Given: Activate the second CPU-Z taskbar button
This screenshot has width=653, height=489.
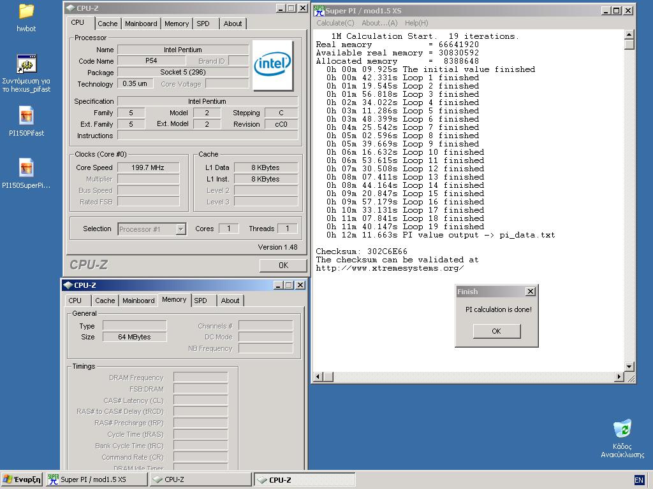Looking at the screenshot, I should (304, 479).
